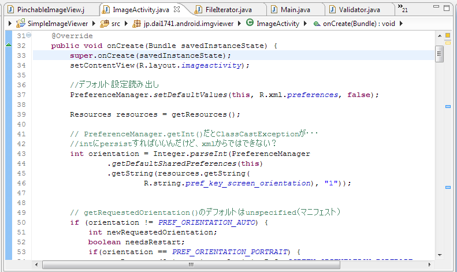Viewport: 457px width, 272px height.
Task: Click newRequestedOrientation on line 51
Action: click(160, 232)
